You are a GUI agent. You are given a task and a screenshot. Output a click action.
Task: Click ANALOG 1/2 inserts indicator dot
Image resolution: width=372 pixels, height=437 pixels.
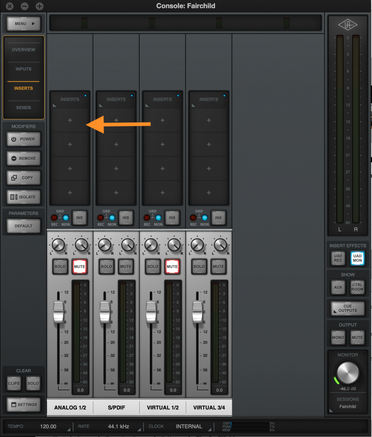coord(85,96)
